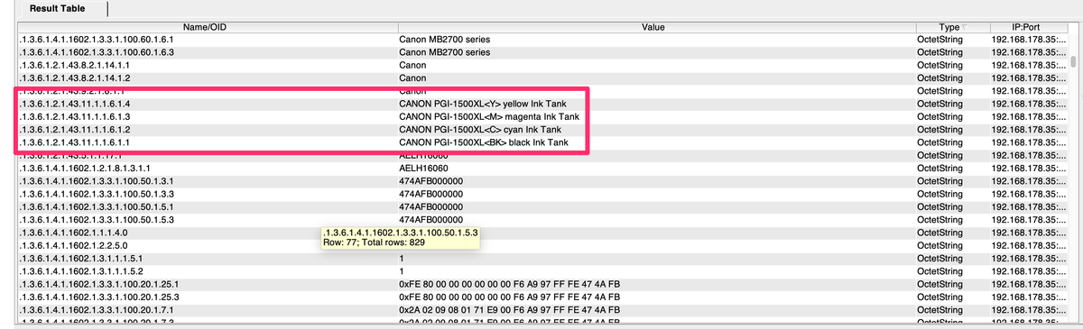Select OID .1.3.6.1.4.1.1602.1.3.3.1.100.60.1.6.1
This screenshot has width=1083, height=329.
97,41
